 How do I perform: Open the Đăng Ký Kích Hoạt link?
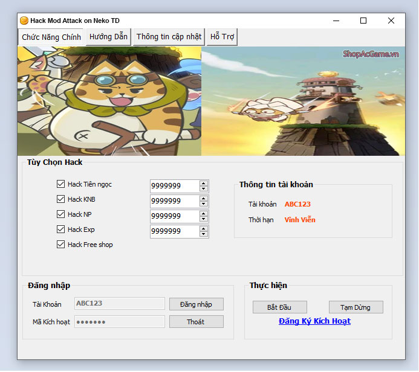click(314, 321)
